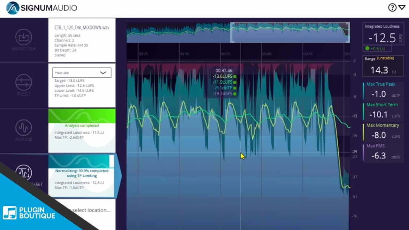Click the normalising progress bar
The width and height of the screenshot is (409, 230).
click(x=81, y=161)
